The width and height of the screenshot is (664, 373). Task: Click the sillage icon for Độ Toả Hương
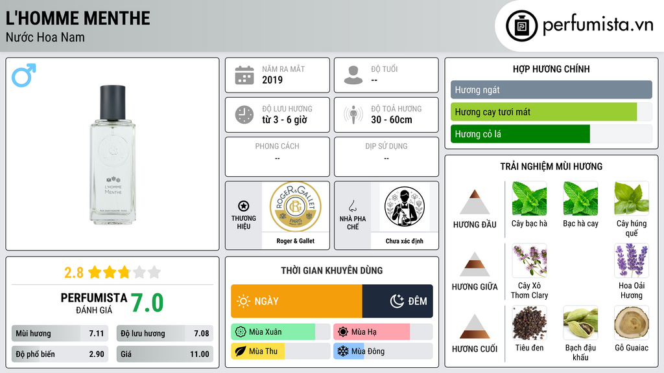click(353, 115)
